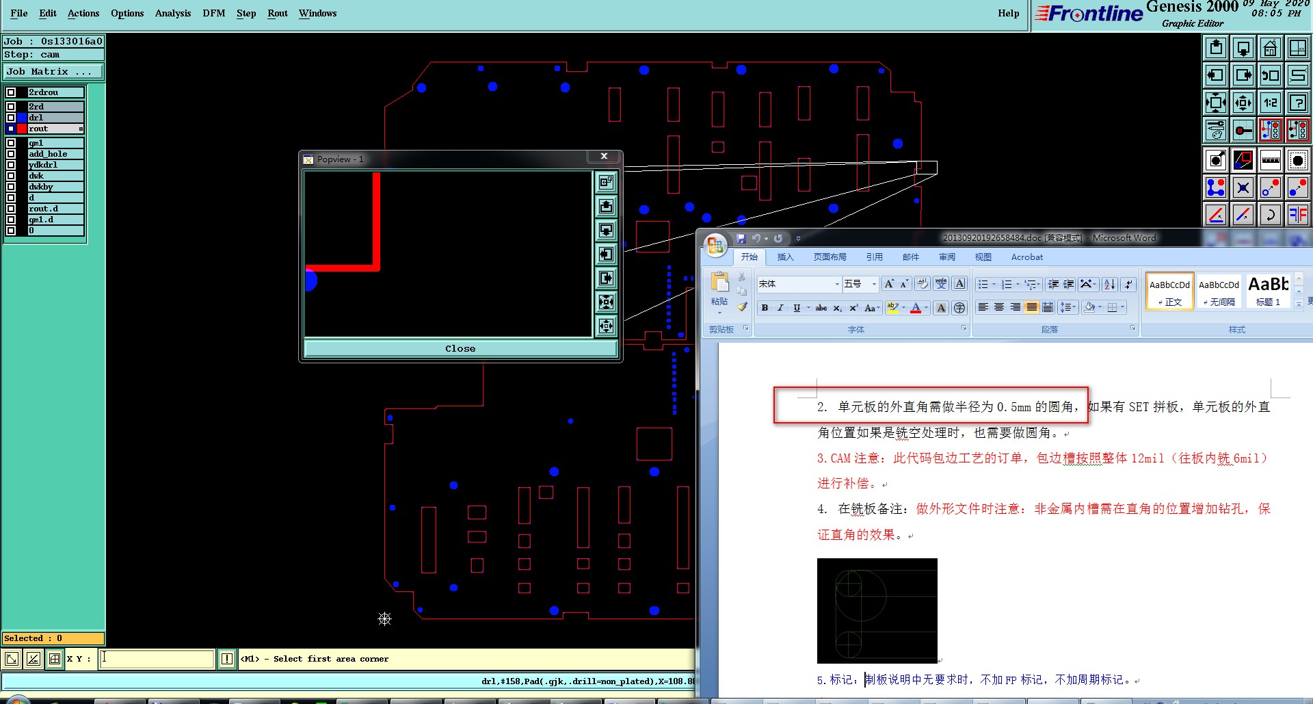Toggle visibility of the rout.d layer
This screenshot has height=704, width=1313.
point(11,209)
